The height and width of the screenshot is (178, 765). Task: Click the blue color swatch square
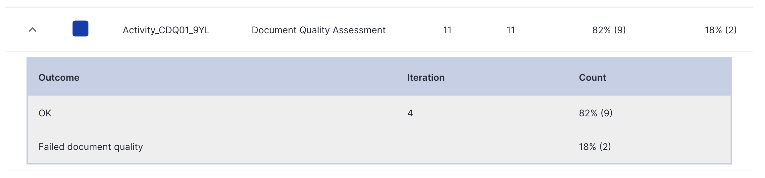click(x=80, y=28)
